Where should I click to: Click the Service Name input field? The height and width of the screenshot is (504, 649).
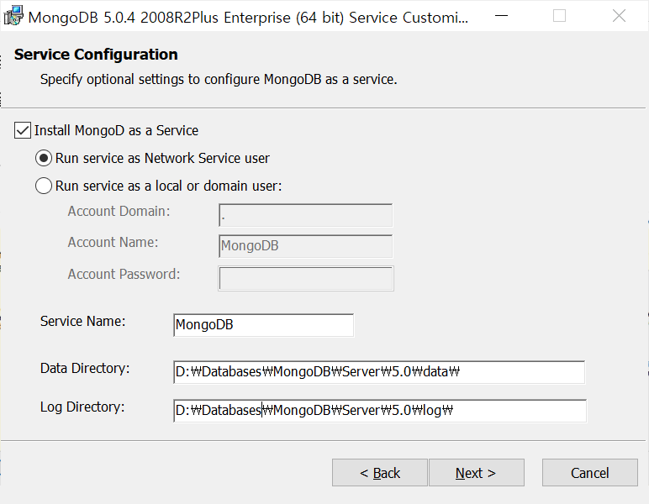point(264,325)
